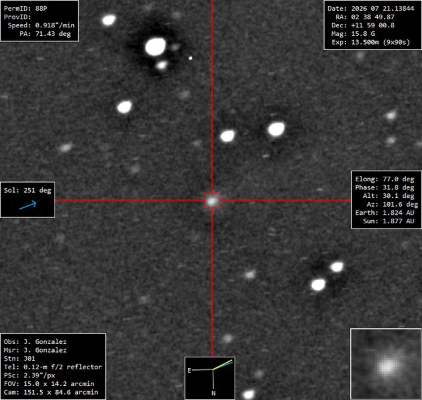Click the N label on the compass

coord(213,393)
